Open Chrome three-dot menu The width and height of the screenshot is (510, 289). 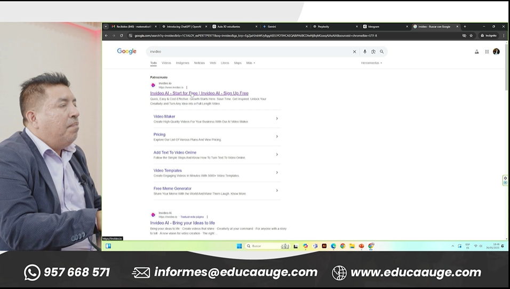point(504,36)
